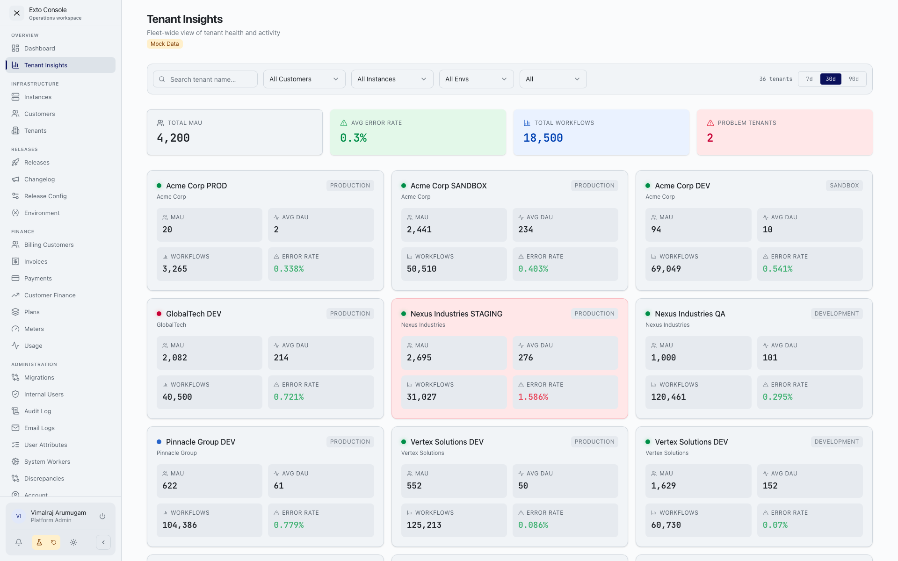This screenshot has height=561, width=898.
Task: Open the GlobalTech DEV tenant card
Action: 265,359
